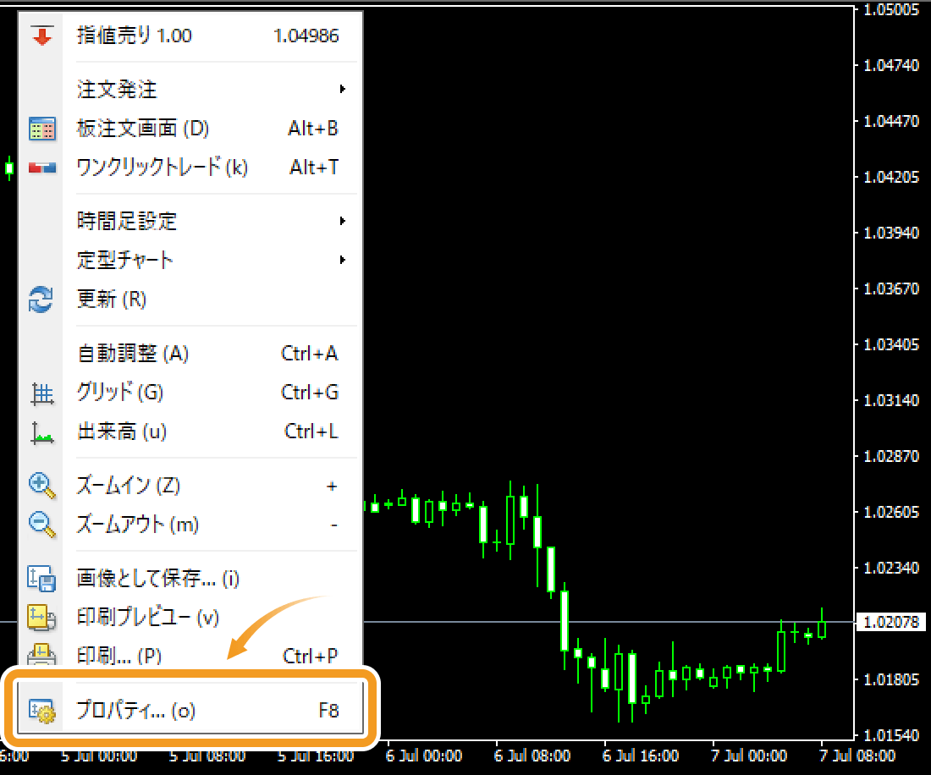Viewport: 931px width, 775px height.
Task: Toggle 出来高 (u) menu entry
Action: coord(190,432)
